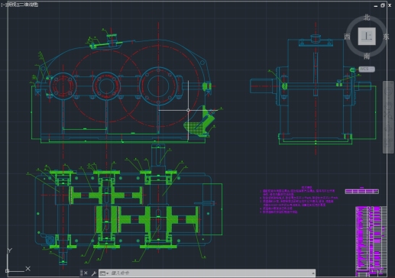
Task: Restore down the drawing window
Action: [383, 5]
